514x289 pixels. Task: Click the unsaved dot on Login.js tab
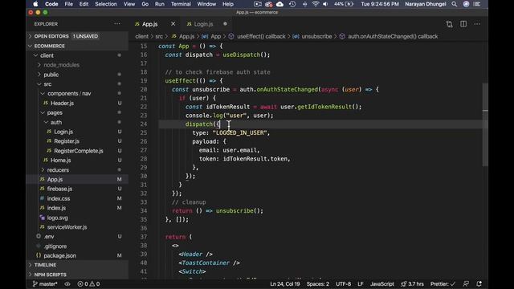[225, 23]
